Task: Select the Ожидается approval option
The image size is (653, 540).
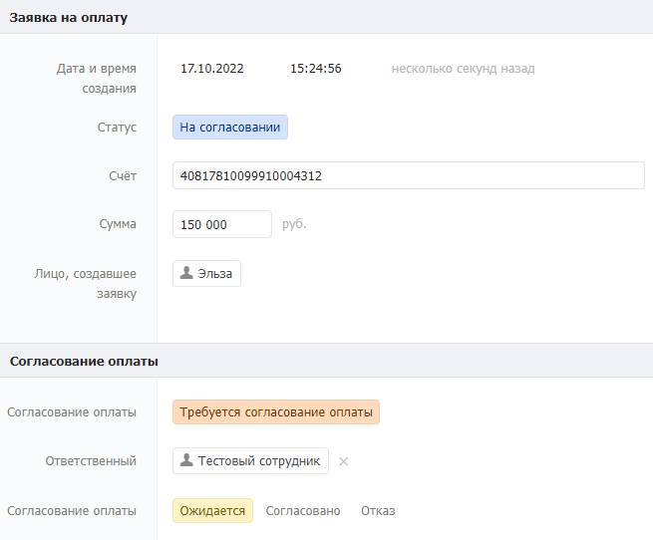Action: pyautogui.click(x=212, y=510)
